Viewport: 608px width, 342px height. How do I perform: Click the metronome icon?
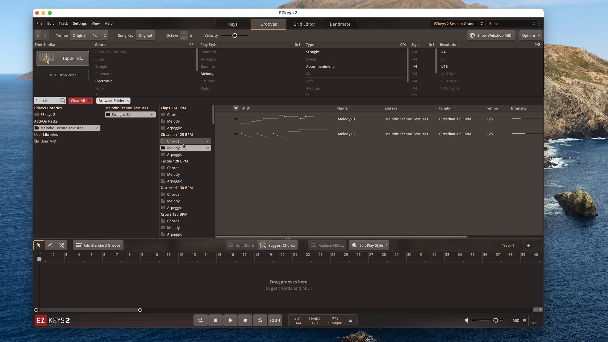point(260,320)
